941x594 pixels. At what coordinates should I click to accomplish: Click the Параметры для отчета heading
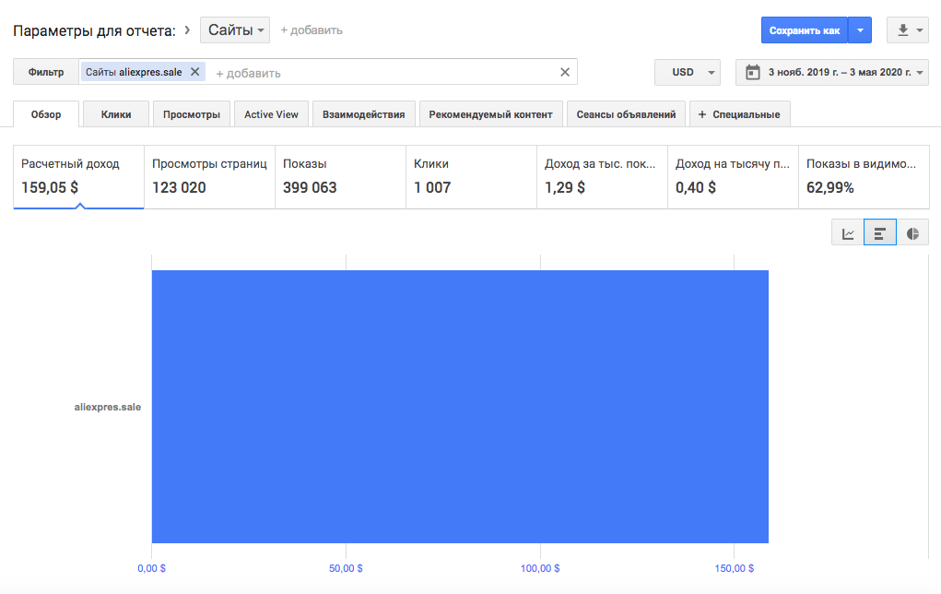(94, 30)
